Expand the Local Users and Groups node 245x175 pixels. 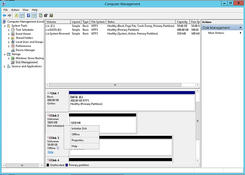click(x=9, y=42)
